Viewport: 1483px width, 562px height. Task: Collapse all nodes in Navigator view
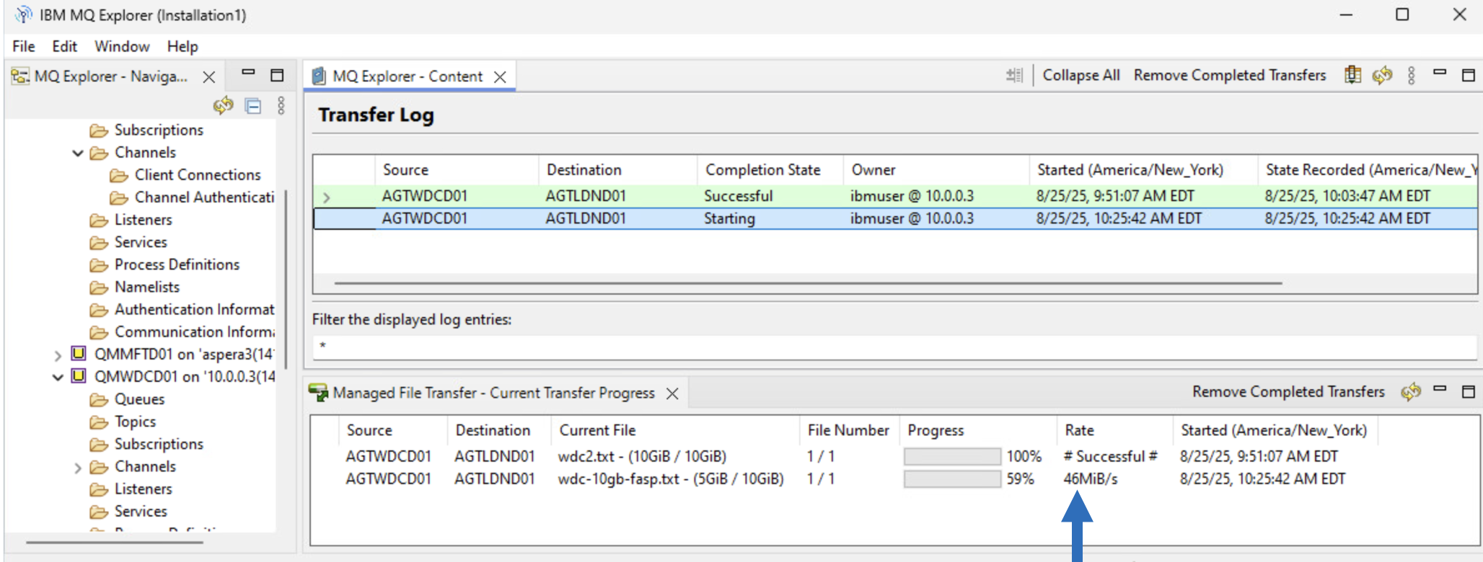click(253, 107)
